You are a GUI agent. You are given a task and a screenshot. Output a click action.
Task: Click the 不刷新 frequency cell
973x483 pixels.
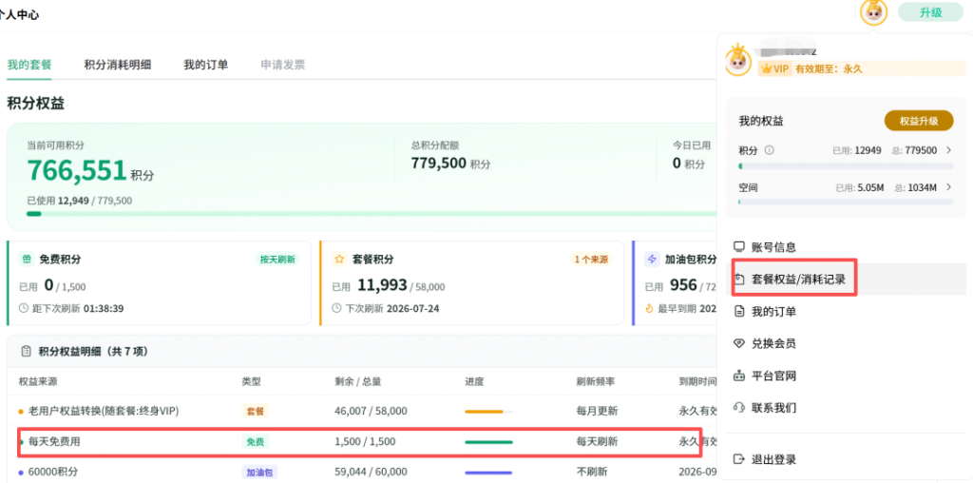(592, 473)
